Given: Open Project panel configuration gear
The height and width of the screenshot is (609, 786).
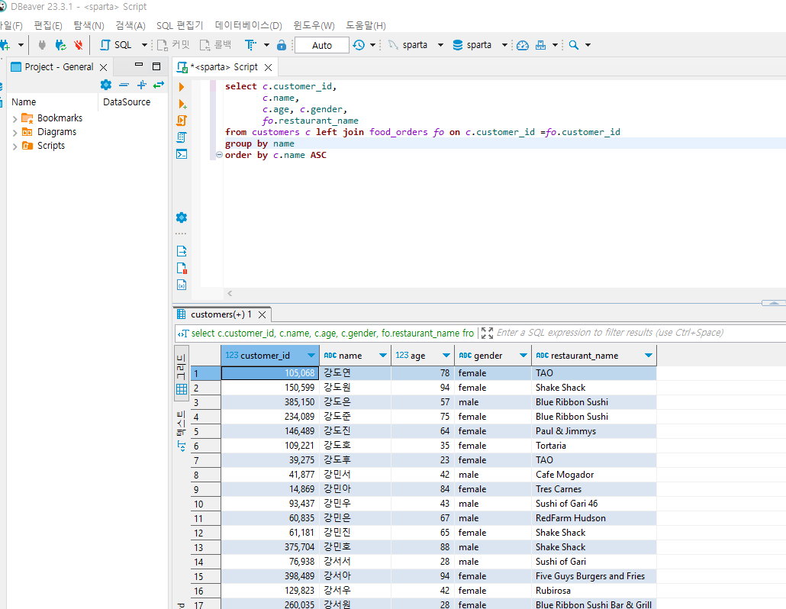Looking at the screenshot, I should tap(106, 85).
